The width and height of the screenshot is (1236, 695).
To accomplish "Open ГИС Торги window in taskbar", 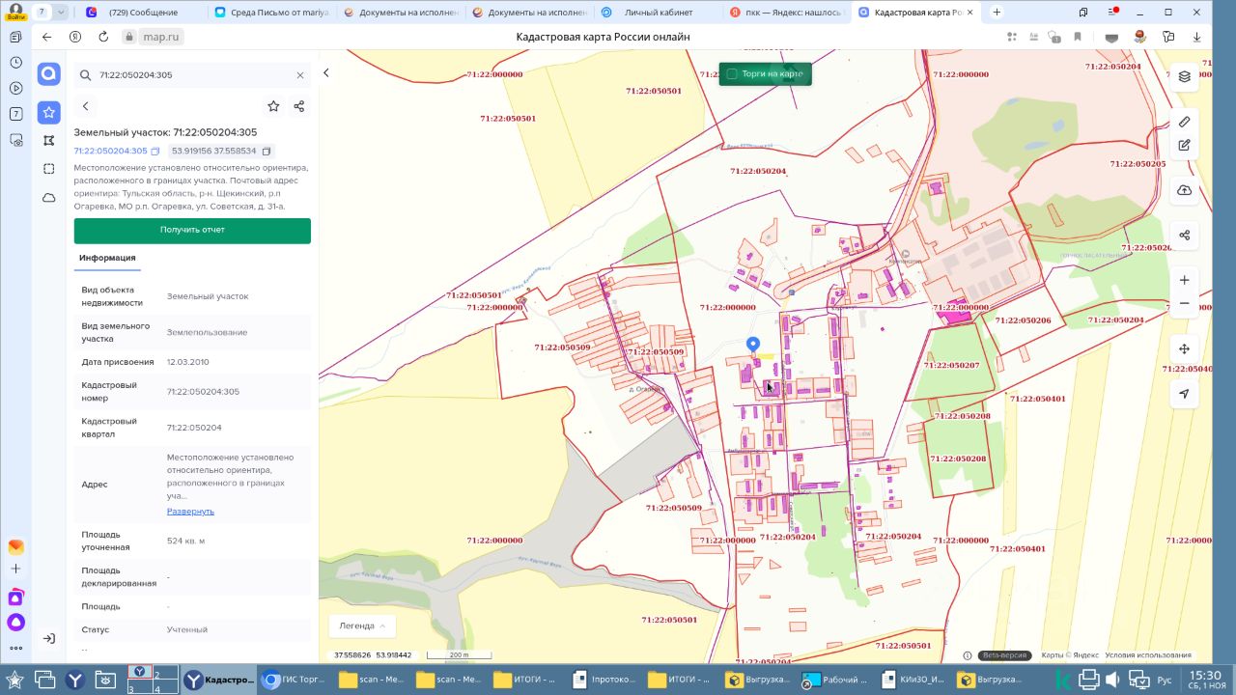I will tap(293, 680).
